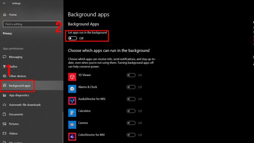Enable Camera background toggle
Viewport: 254px width, 143px height.
(131, 123)
